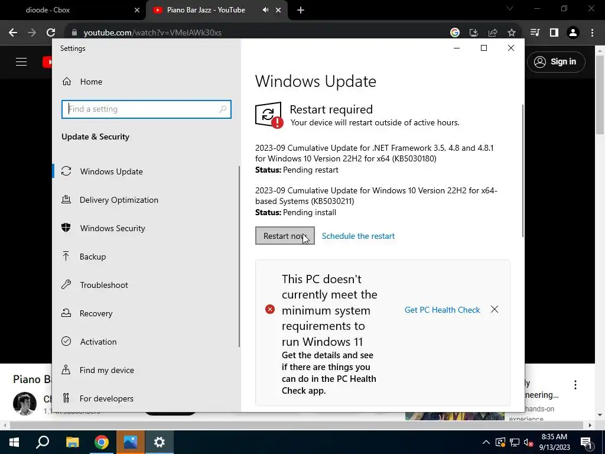Click the Activation checkmark icon
The image size is (605, 454).
[x=66, y=341]
